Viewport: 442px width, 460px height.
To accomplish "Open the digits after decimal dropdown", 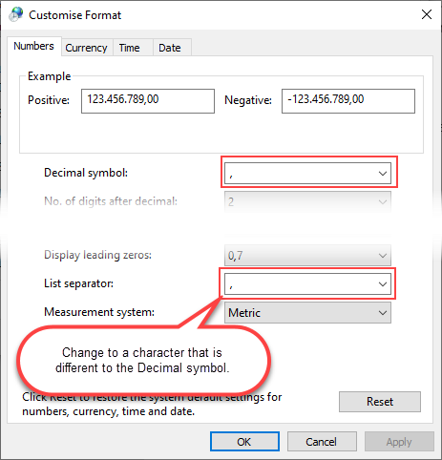I will tap(307, 201).
